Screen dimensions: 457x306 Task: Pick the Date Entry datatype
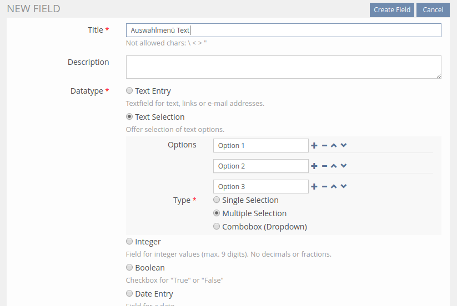point(129,294)
